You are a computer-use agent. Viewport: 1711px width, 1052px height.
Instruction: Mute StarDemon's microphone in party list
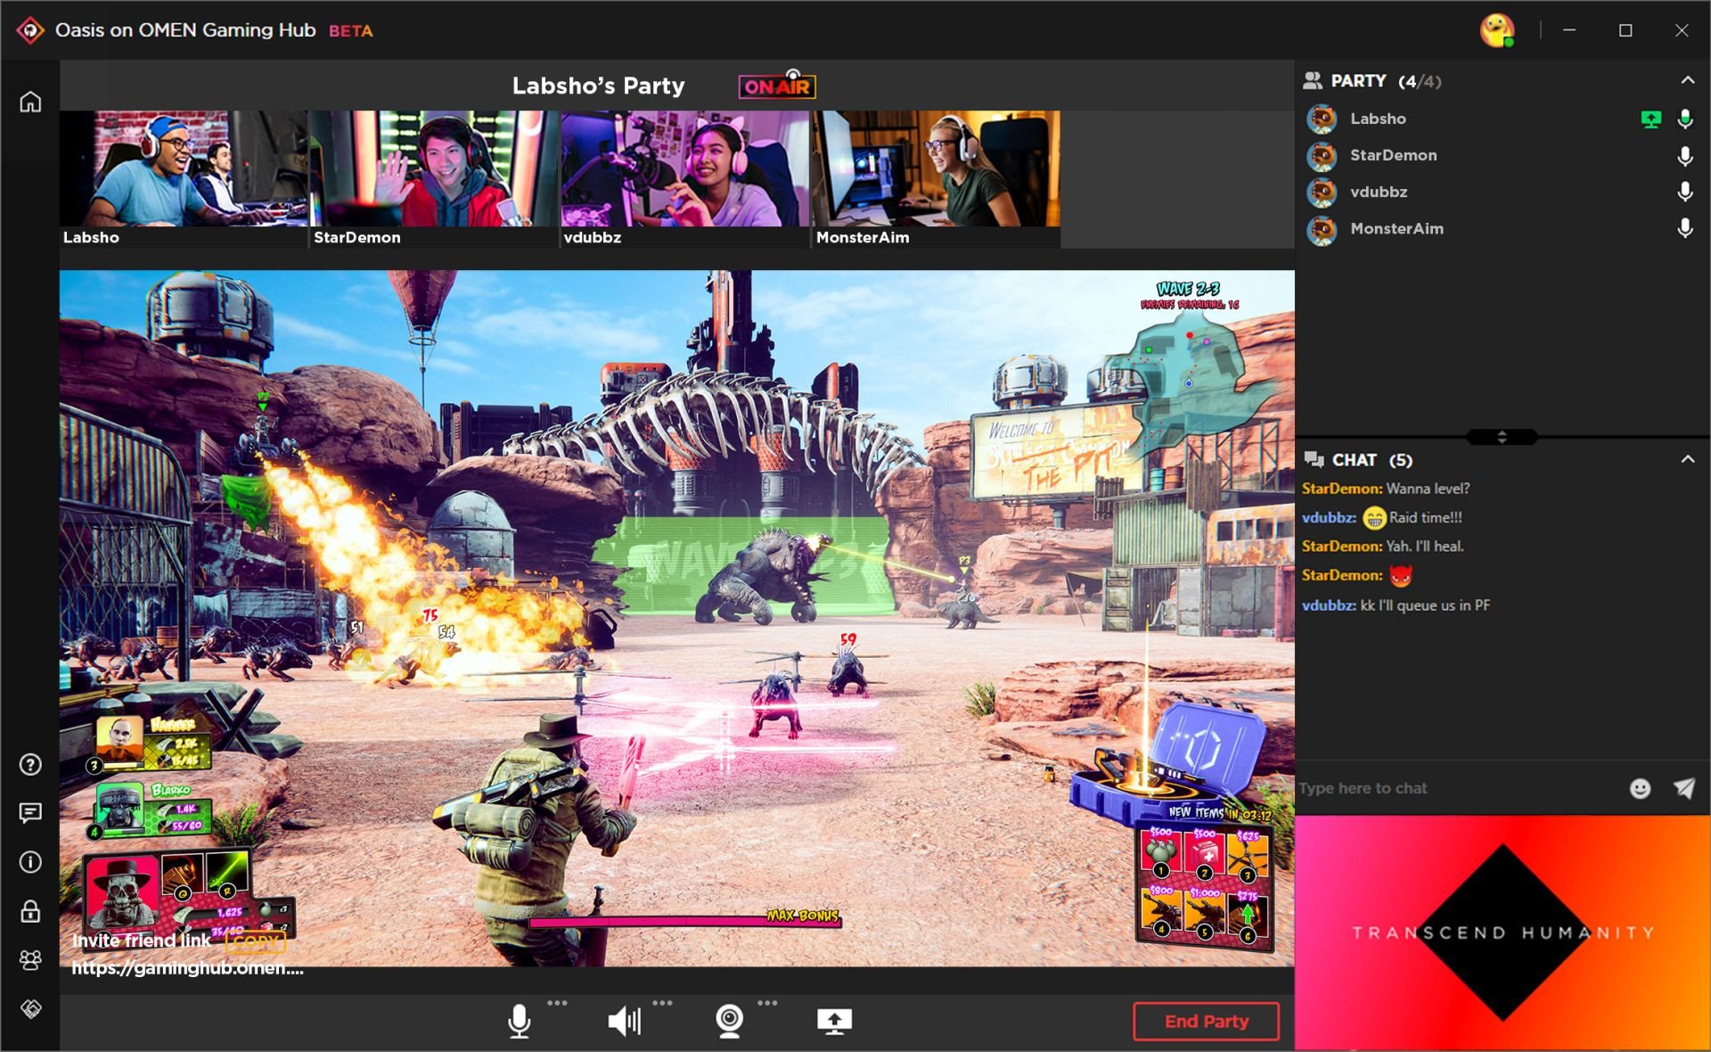pyautogui.click(x=1684, y=156)
